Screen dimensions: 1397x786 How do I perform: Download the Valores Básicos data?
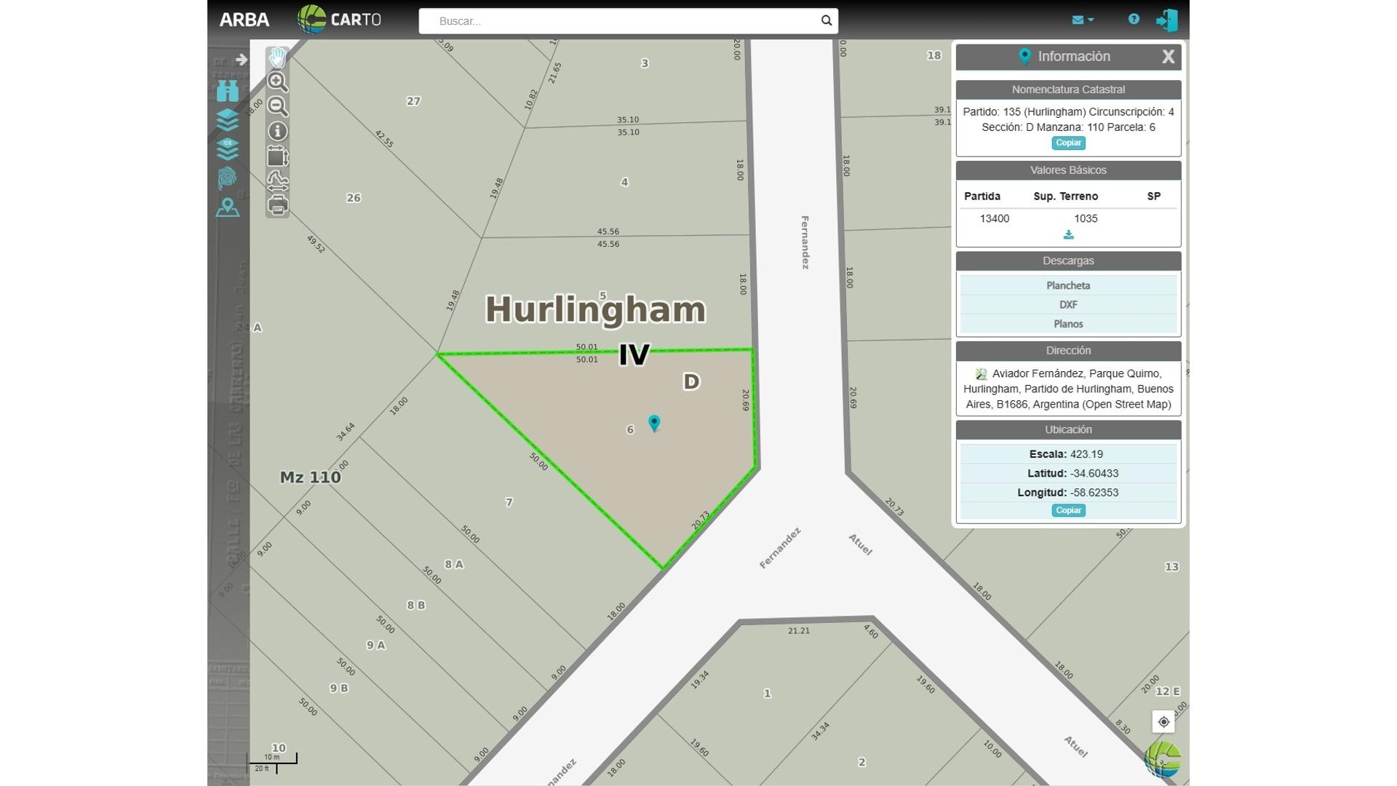tap(1068, 234)
